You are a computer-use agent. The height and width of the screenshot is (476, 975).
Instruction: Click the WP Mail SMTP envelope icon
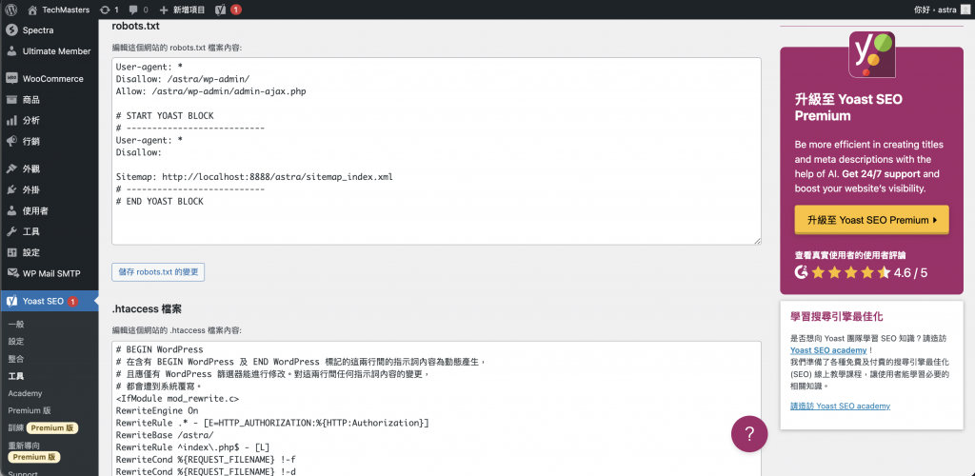[11, 273]
